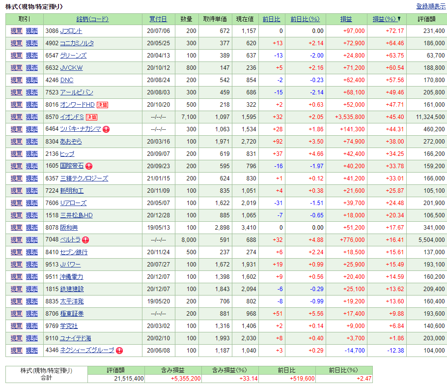
Task: Open stock link 鉄建建設
Action: 72,289
